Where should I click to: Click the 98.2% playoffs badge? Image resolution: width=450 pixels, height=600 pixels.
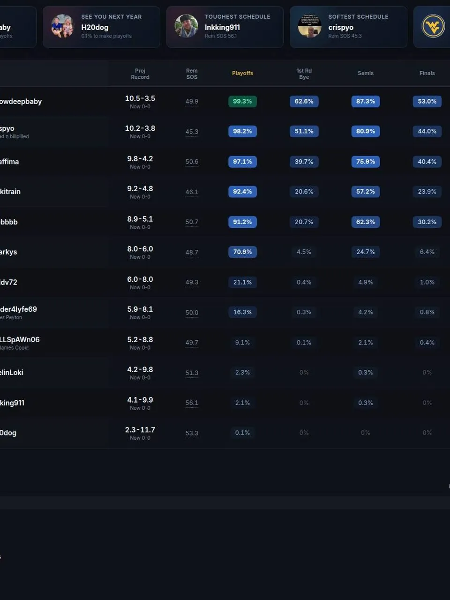pyautogui.click(x=242, y=131)
